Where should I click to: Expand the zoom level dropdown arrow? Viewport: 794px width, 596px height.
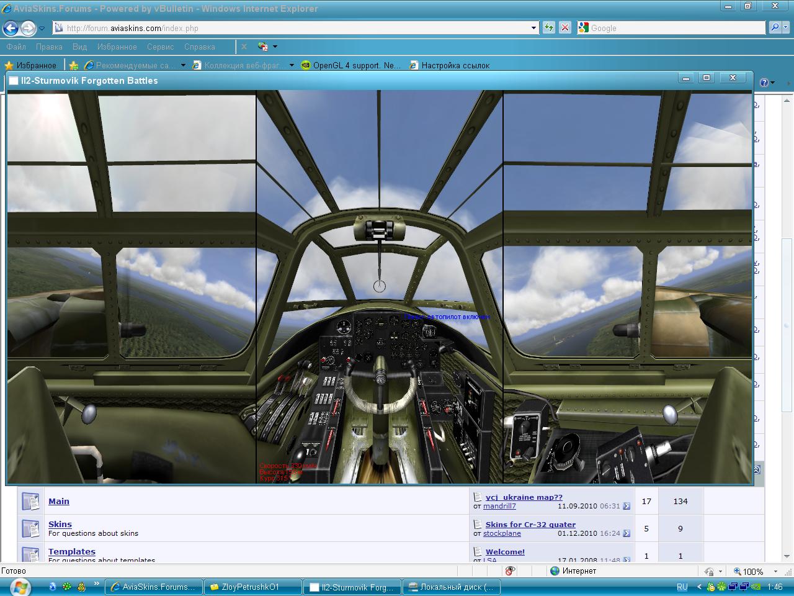click(775, 571)
